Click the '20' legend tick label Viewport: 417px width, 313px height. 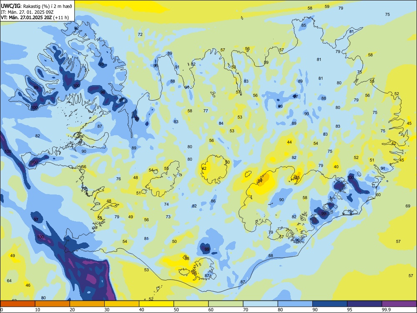(x=72, y=310)
